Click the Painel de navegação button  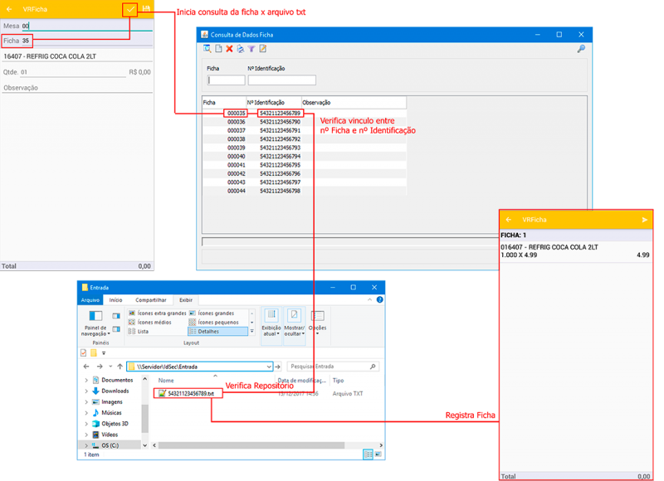click(x=95, y=323)
